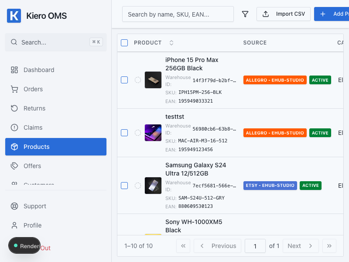Open the Samsung Galaxy S24 thumbnail
This screenshot has height=262, width=349.
[x=153, y=186]
